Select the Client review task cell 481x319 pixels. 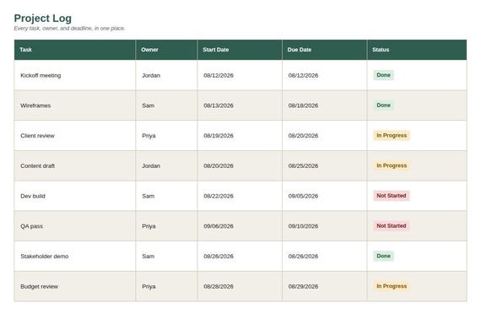point(74,135)
